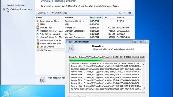This screenshot has height=97, width=173.
Task: Sort by Installed On column header
Action: tap(96, 18)
